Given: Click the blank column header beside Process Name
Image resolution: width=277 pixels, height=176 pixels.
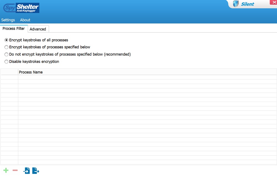Looking at the screenshot, I should click(9, 72).
